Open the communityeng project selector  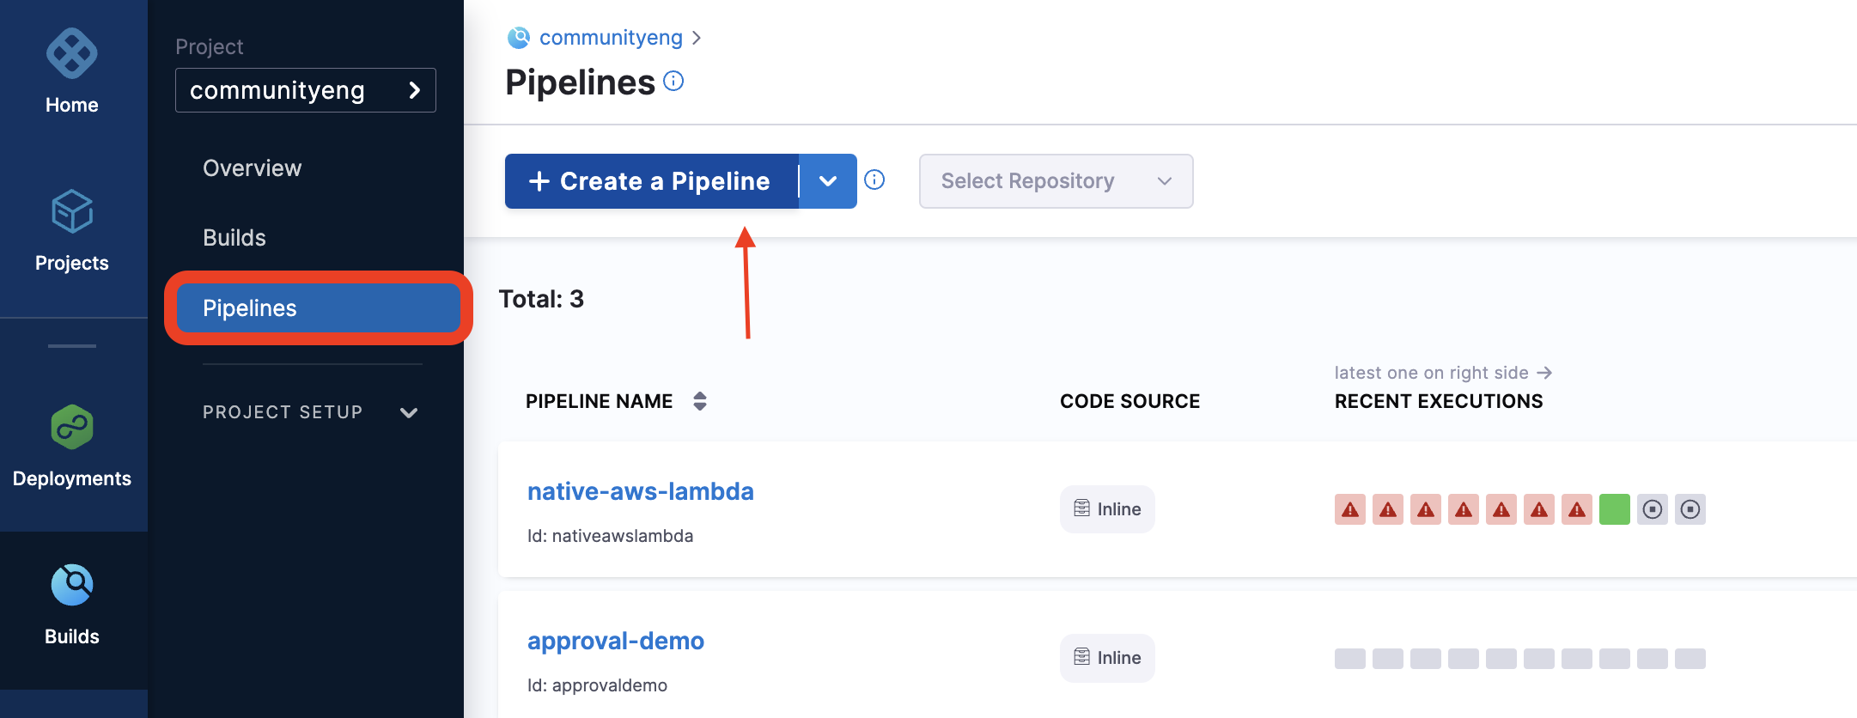point(305,90)
